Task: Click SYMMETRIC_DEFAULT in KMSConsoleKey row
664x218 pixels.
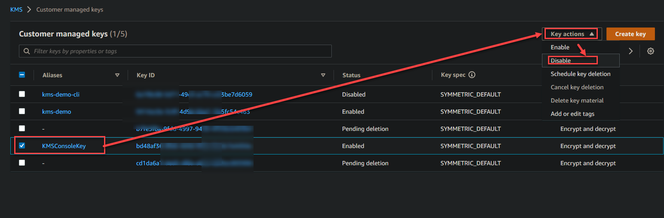Action: (x=471, y=146)
